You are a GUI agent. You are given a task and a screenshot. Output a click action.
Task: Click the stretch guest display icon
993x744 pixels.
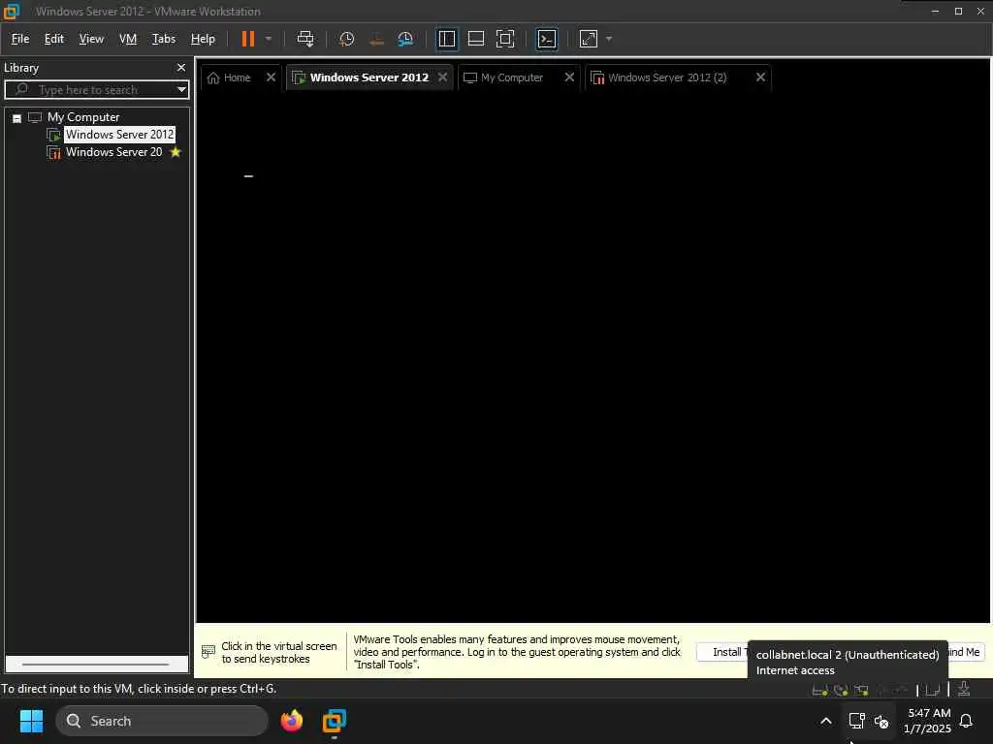589,39
